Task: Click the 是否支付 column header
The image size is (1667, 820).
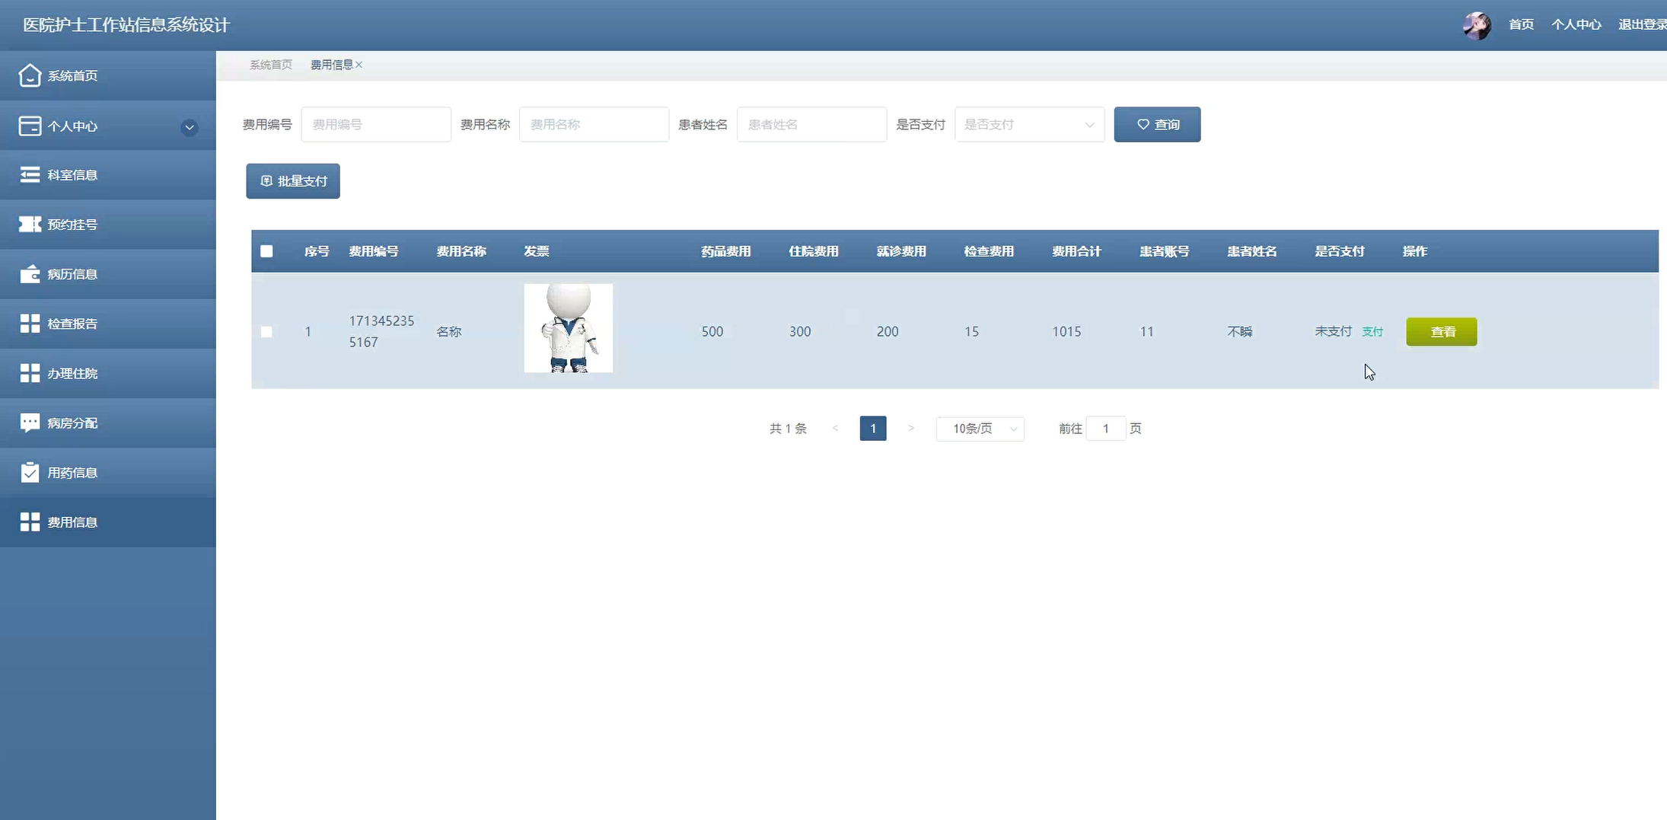Action: tap(1340, 251)
